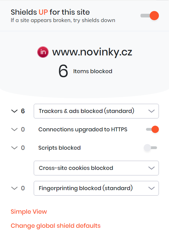169x240 pixels.
Task: Open Change global shield defaults link
Action: click(56, 226)
